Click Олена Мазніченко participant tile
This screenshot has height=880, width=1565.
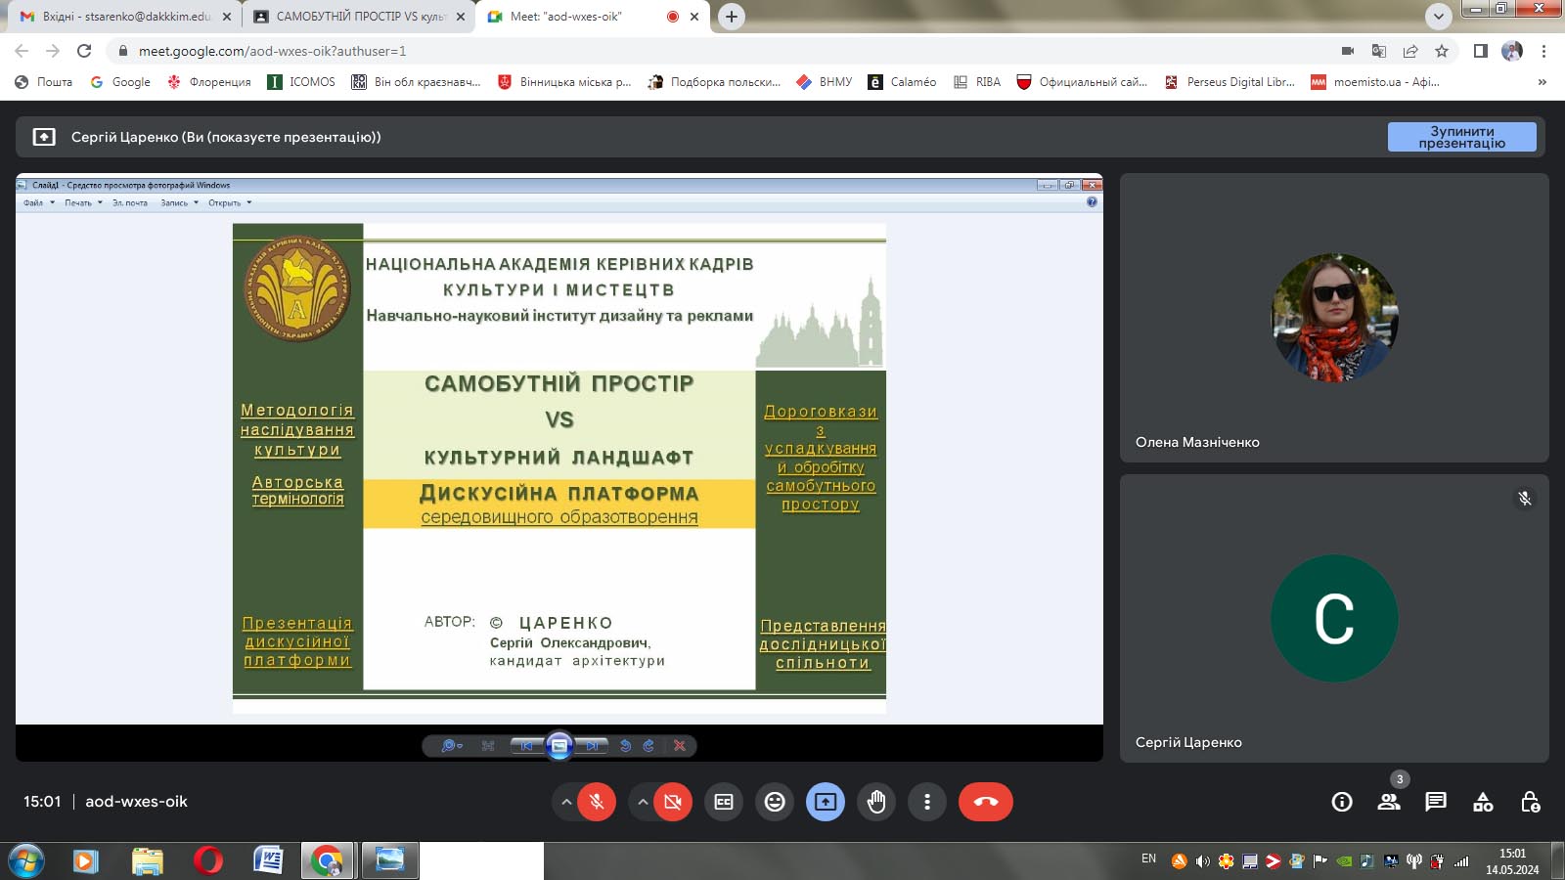pyautogui.click(x=1334, y=318)
